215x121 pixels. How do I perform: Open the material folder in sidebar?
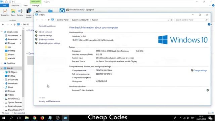pyautogui.click(x=12, y=58)
